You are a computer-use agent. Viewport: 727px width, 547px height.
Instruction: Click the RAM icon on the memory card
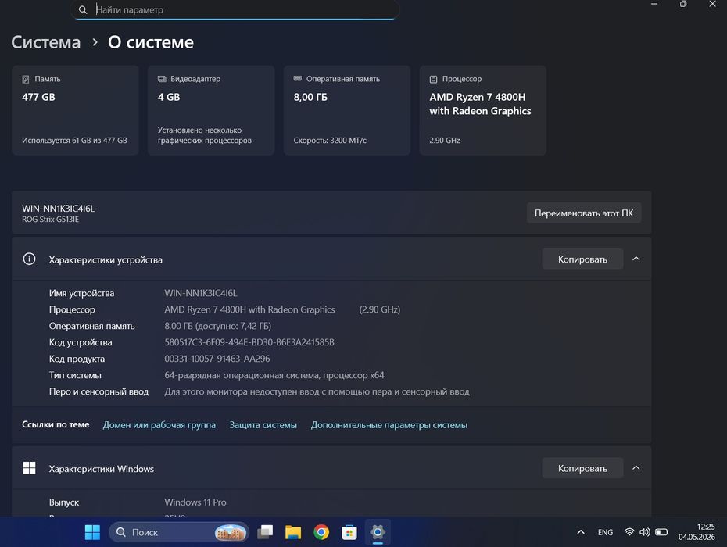click(298, 79)
